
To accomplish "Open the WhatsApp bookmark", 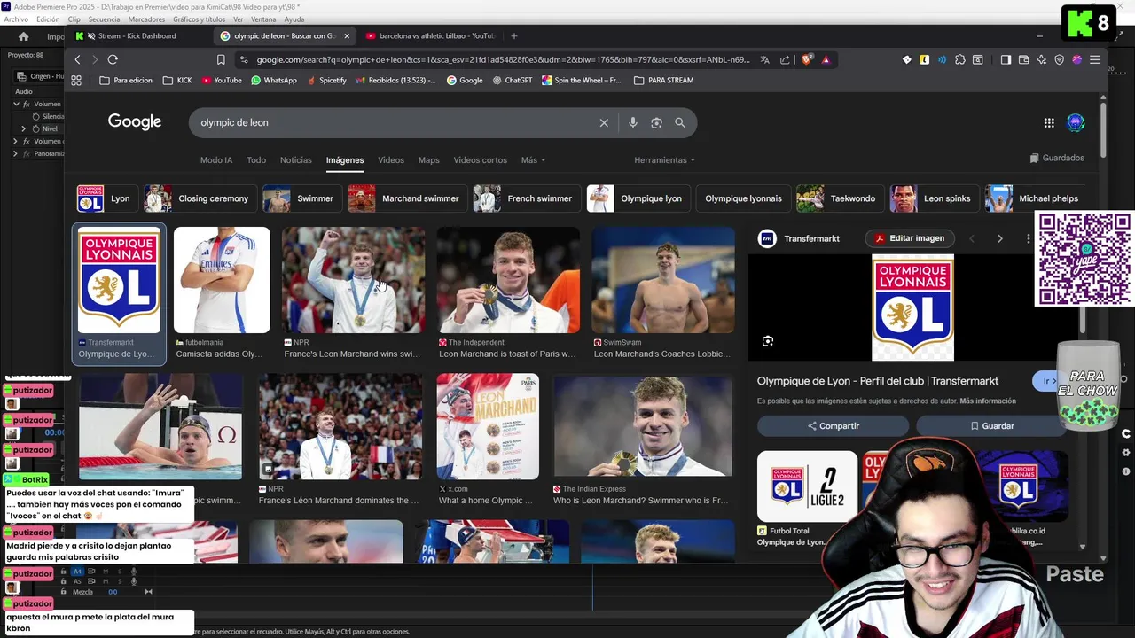I will 274,80.
